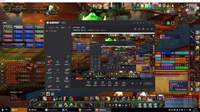Viewport: 200px width, 112px height.
Task: Switch to the first scenes tab in orange
Action: pos(51,27)
